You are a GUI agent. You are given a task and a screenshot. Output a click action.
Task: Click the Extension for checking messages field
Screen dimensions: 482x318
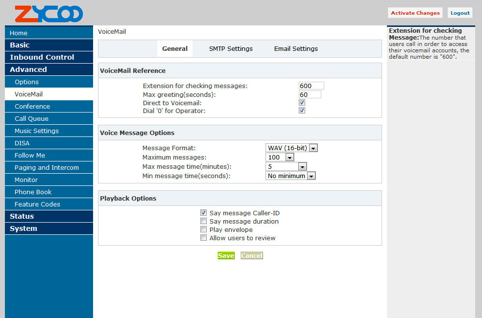pos(311,86)
